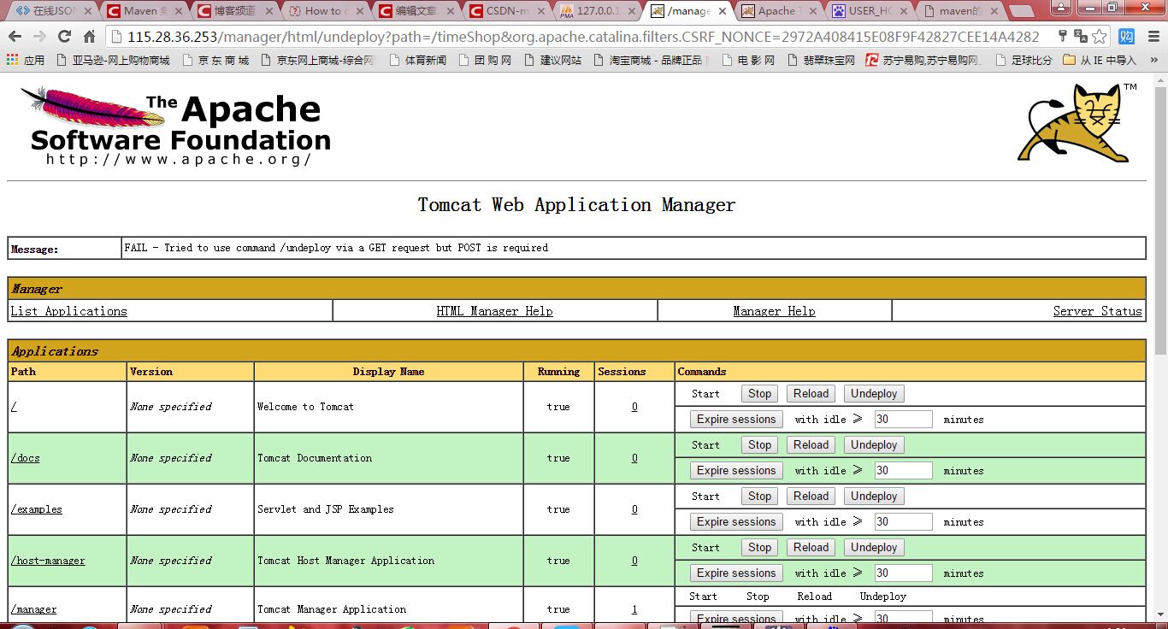Click the sessions count 1 for /manager
The height and width of the screenshot is (629, 1168).
(634, 609)
